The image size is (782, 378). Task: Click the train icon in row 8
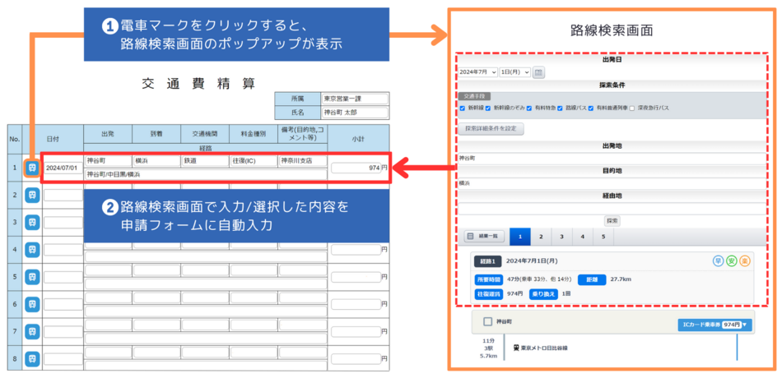(32, 357)
